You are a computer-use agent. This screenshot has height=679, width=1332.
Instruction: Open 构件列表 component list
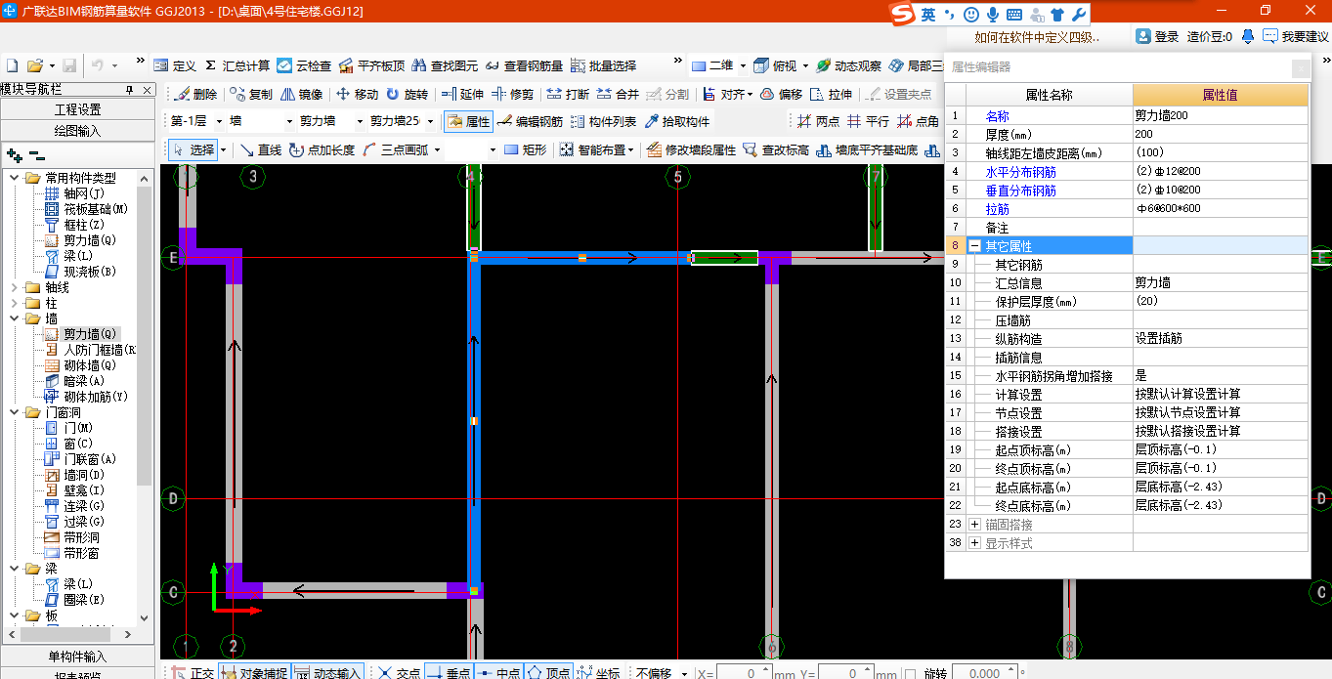603,122
